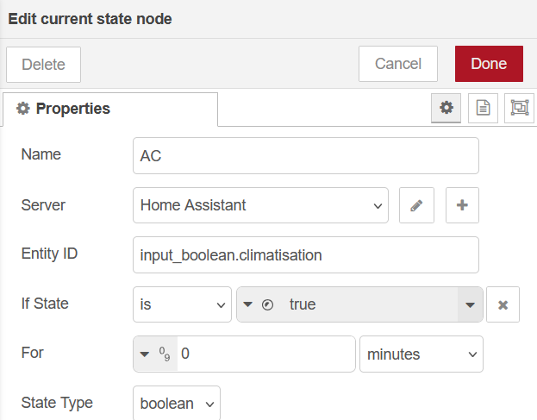Click the pencil icon to edit server
537x420 pixels.
coord(416,205)
